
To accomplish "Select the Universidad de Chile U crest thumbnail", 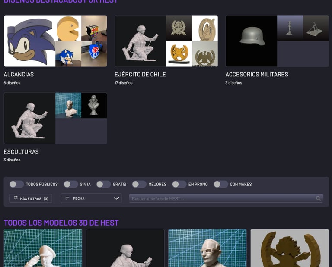I will pyautogui.click(x=94, y=54).
